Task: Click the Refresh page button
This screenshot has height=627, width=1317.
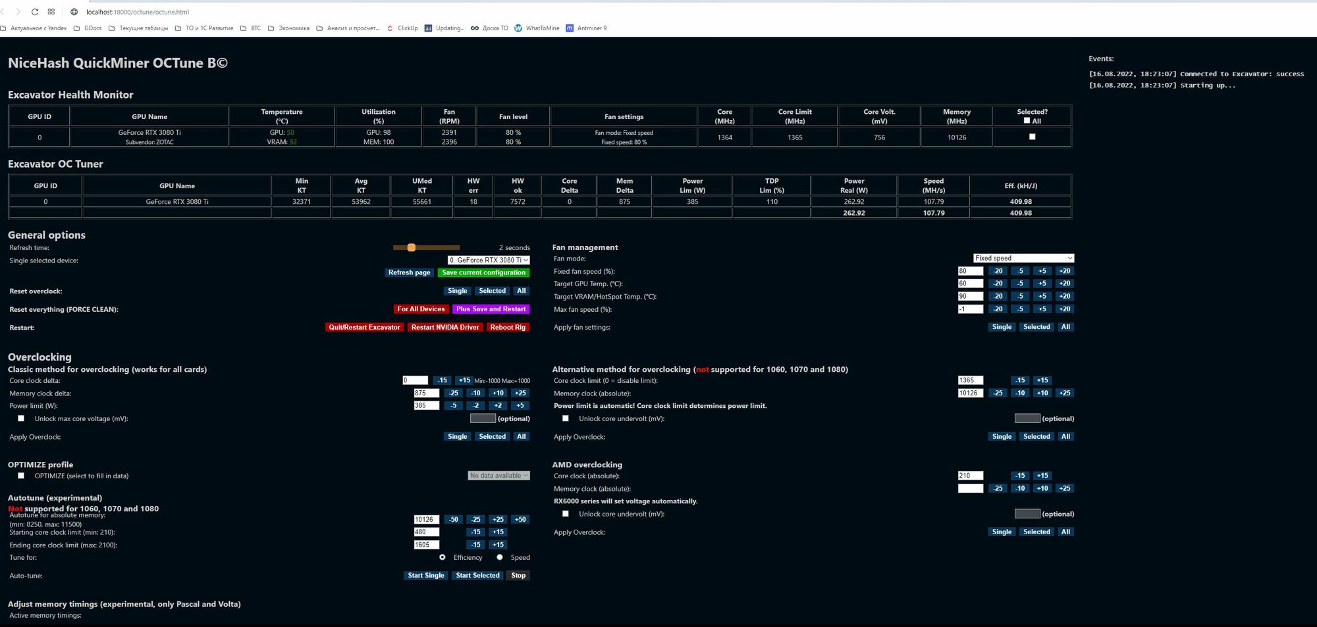Action: (x=409, y=272)
